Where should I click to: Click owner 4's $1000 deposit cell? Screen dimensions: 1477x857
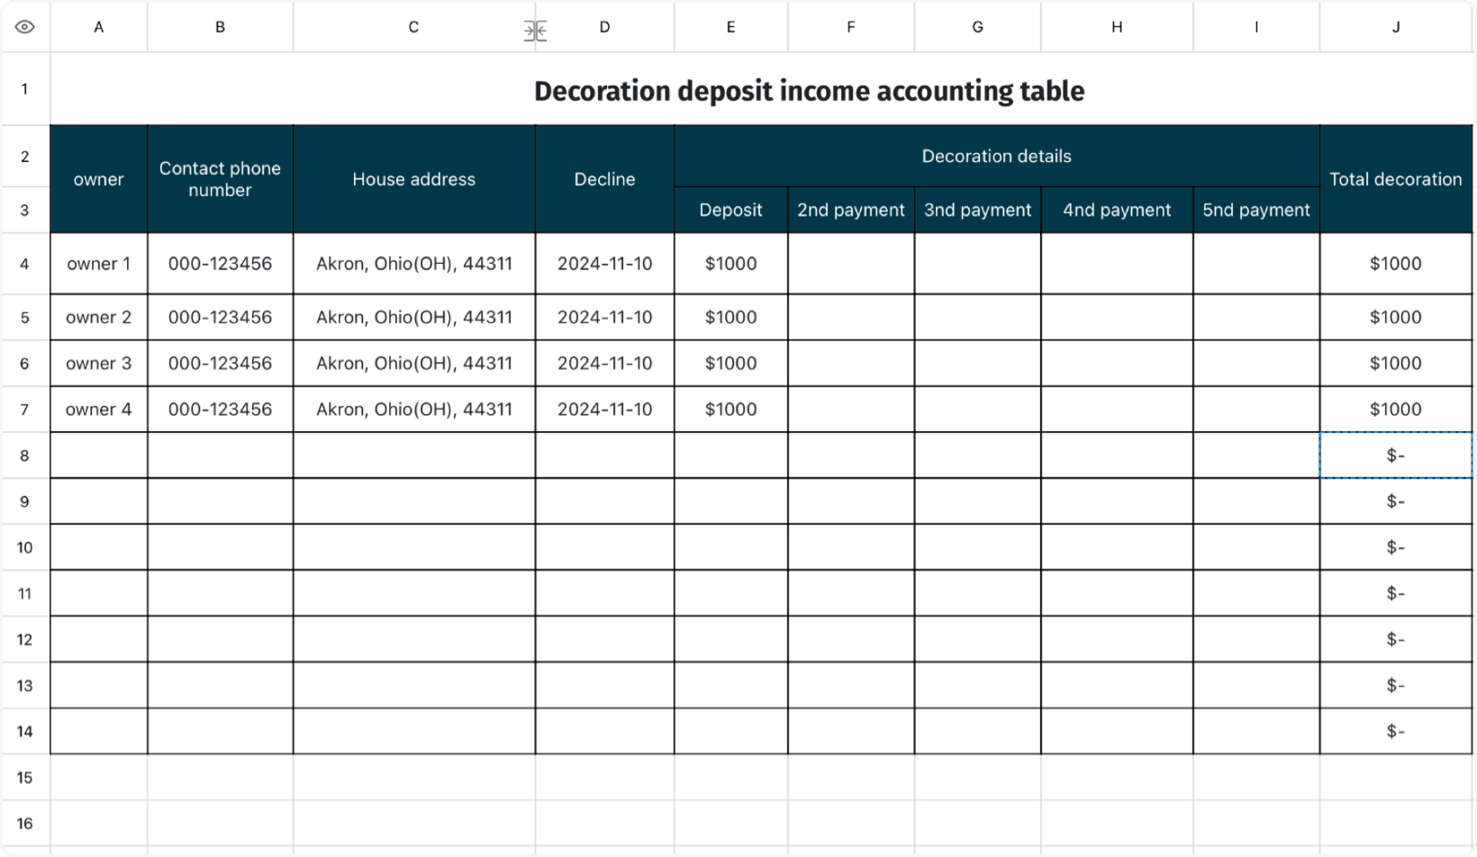click(730, 409)
